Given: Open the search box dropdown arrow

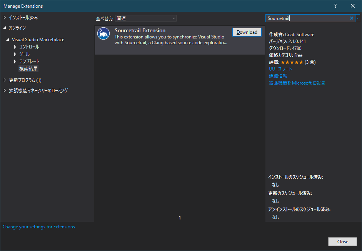Looking at the screenshot, I should 357,18.
